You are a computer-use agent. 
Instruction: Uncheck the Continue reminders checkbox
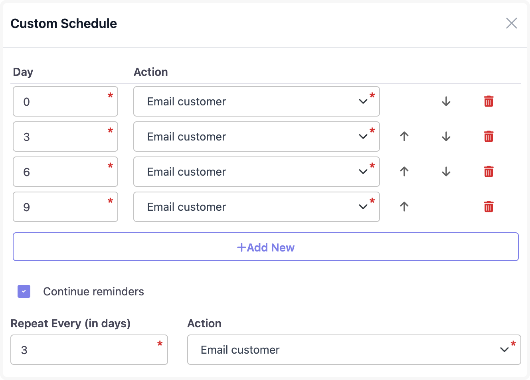[24, 291]
